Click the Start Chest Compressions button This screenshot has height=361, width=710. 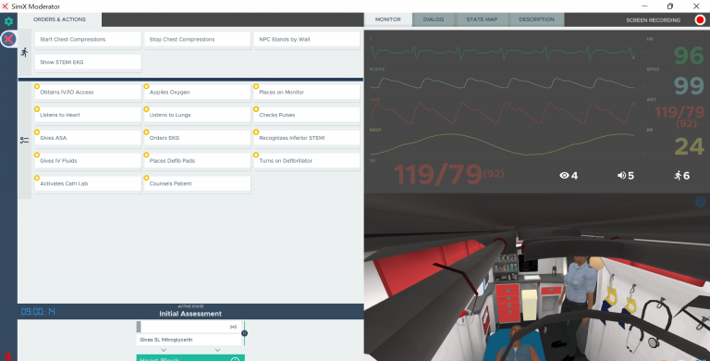88,40
